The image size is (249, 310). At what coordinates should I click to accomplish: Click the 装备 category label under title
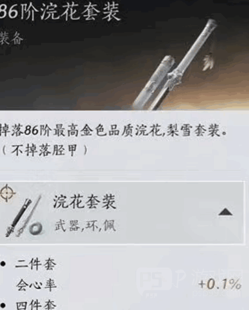pyautogui.click(x=11, y=38)
